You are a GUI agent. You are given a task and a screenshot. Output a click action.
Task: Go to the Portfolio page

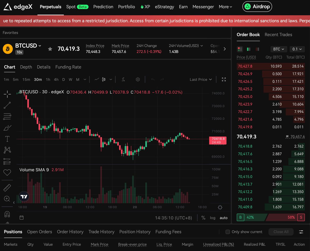(x=127, y=7)
